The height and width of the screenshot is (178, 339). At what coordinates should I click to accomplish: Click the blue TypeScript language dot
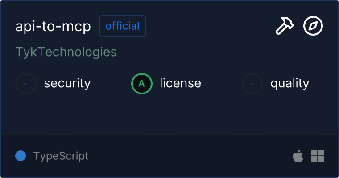click(x=21, y=156)
